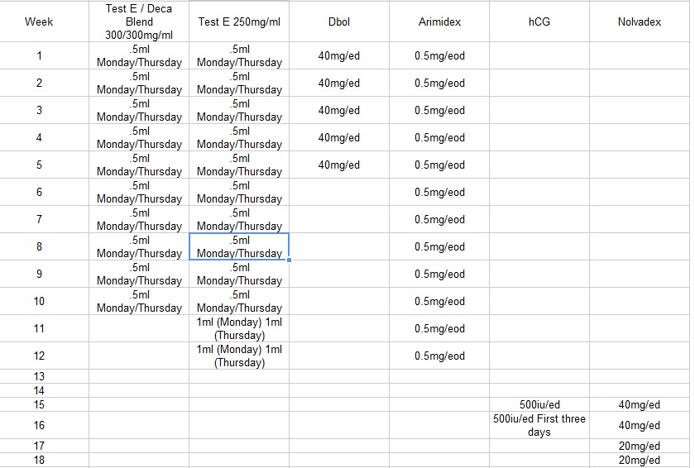Click week 10 Test E / Deca Blend cell

pos(139,301)
